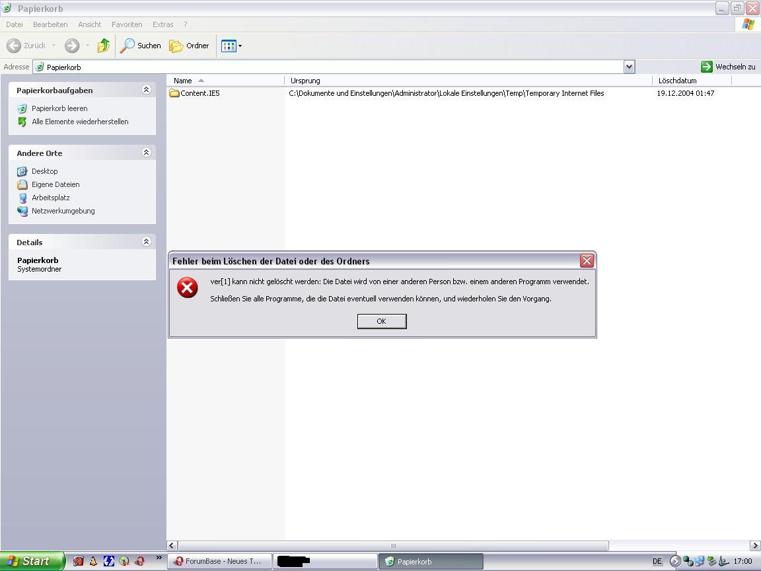Go up one folder level

click(103, 46)
